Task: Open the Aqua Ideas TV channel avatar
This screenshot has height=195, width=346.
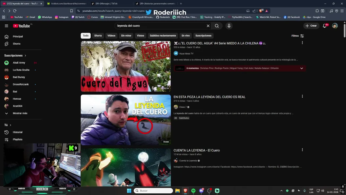Action: pyautogui.click(x=176, y=54)
